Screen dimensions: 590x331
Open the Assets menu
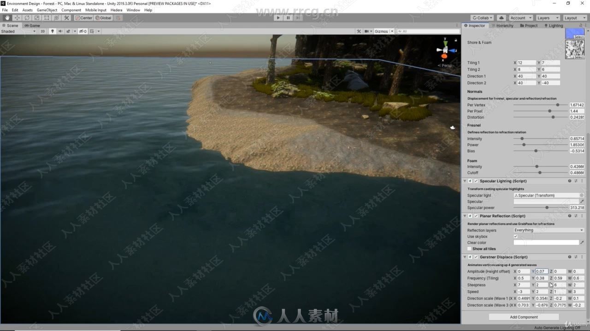pyautogui.click(x=27, y=10)
